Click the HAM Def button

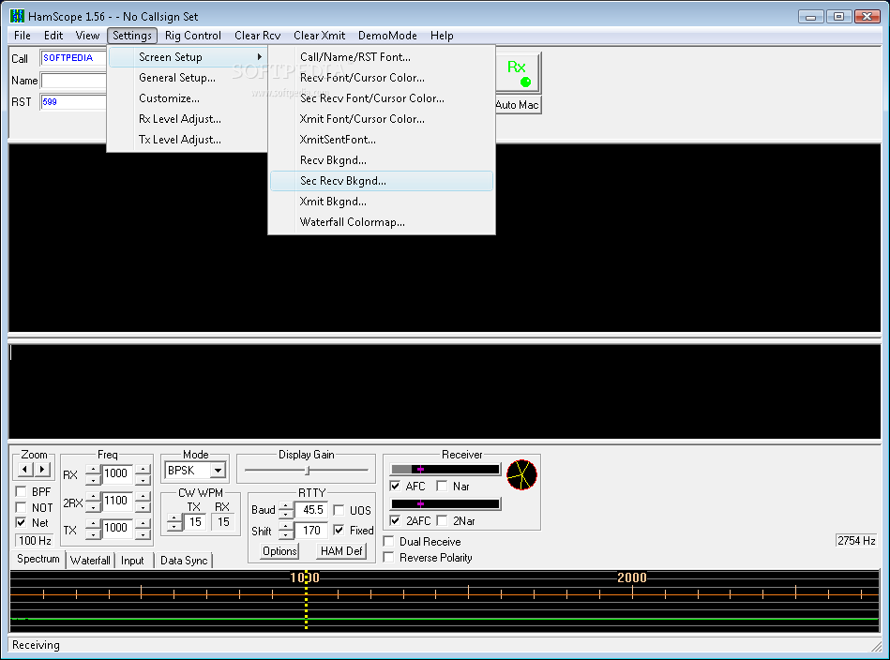[341, 551]
